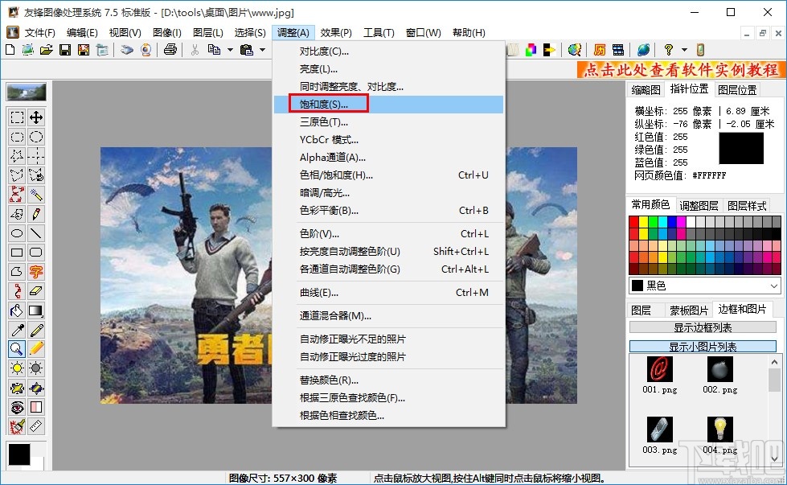
Task: Switch to the 图层位置 tab
Action: 737,90
